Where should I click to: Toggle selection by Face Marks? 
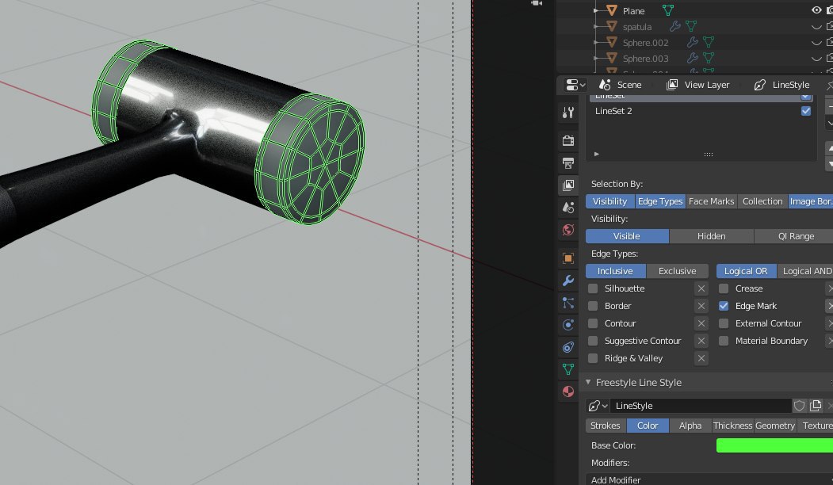(x=711, y=201)
